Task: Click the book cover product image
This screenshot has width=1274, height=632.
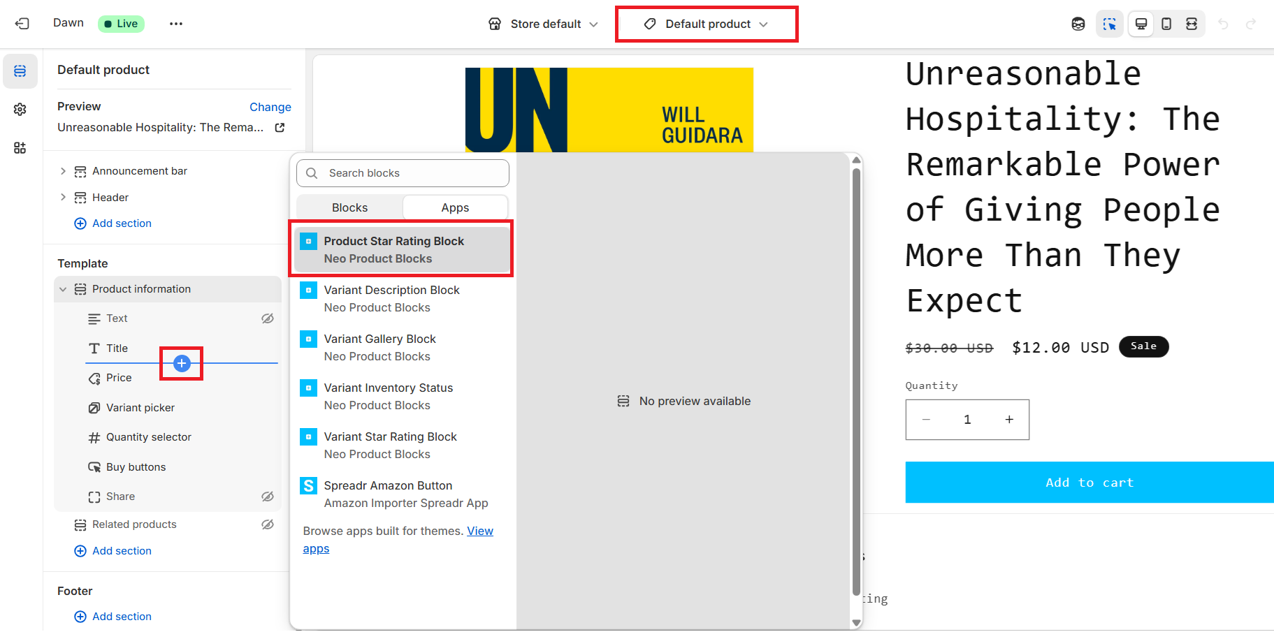Action: pyautogui.click(x=609, y=110)
